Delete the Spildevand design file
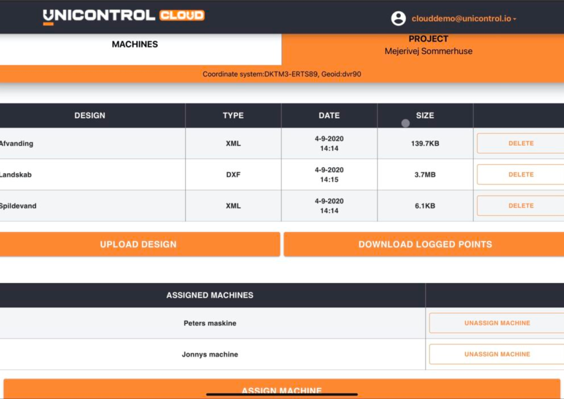 pyautogui.click(x=520, y=206)
